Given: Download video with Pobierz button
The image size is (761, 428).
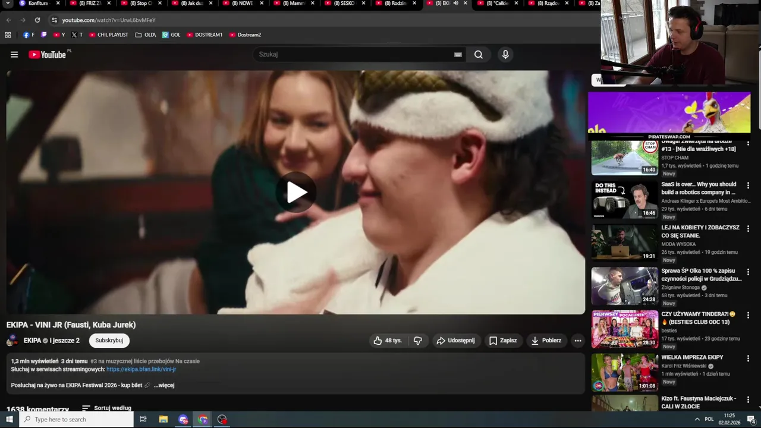Looking at the screenshot, I should (x=546, y=341).
